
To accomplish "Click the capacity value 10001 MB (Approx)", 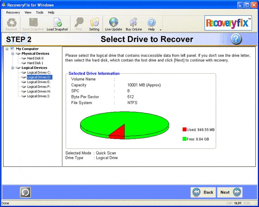I will pyautogui.click(x=144, y=85).
